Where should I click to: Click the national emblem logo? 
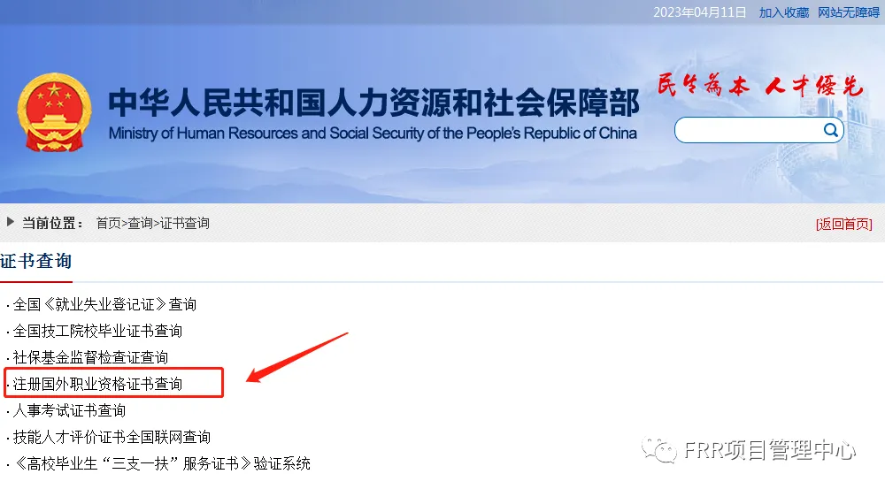coord(54,112)
